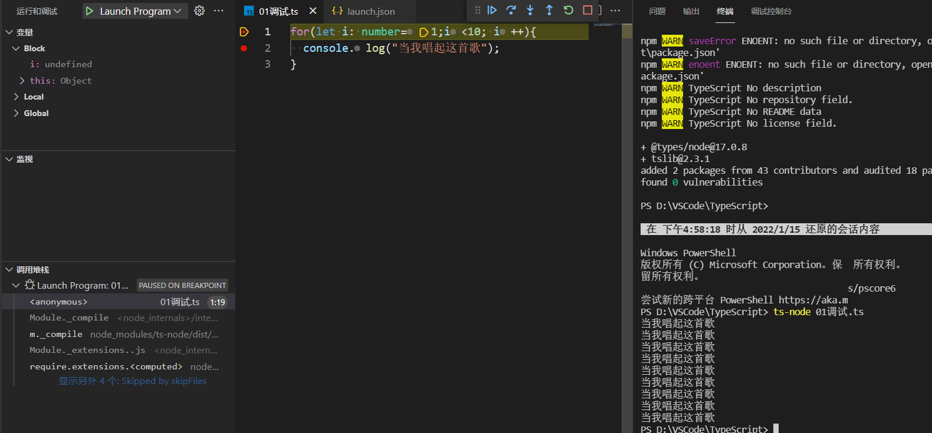The height and width of the screenshot is (433, 932).
Task: Collapse the 监视 section
Action: click(9, 159)
